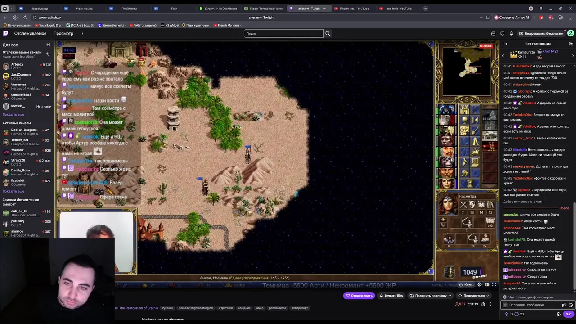Open the Twitch inbox notifications icon
This screenshot has height=324, width=576.
tap(493, 33)
